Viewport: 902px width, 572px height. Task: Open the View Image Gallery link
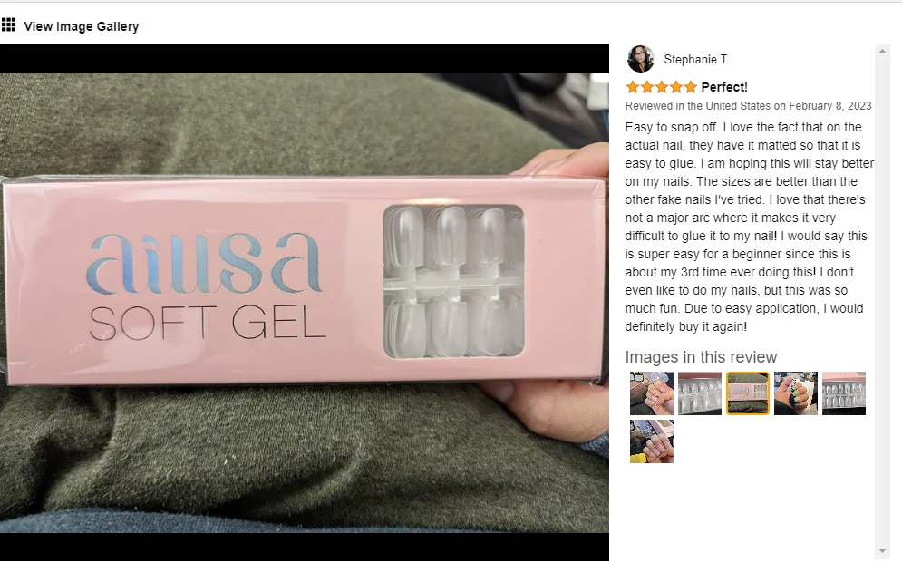[x=81, y=26]
